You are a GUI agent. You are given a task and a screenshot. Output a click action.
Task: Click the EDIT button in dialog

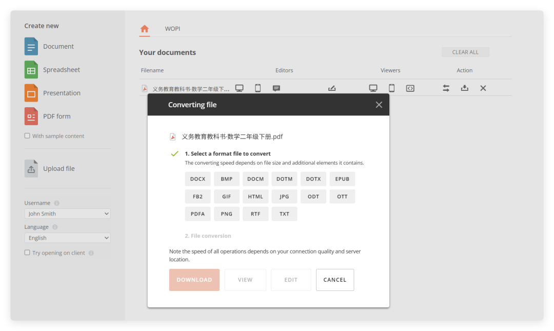tap(291, 280)
